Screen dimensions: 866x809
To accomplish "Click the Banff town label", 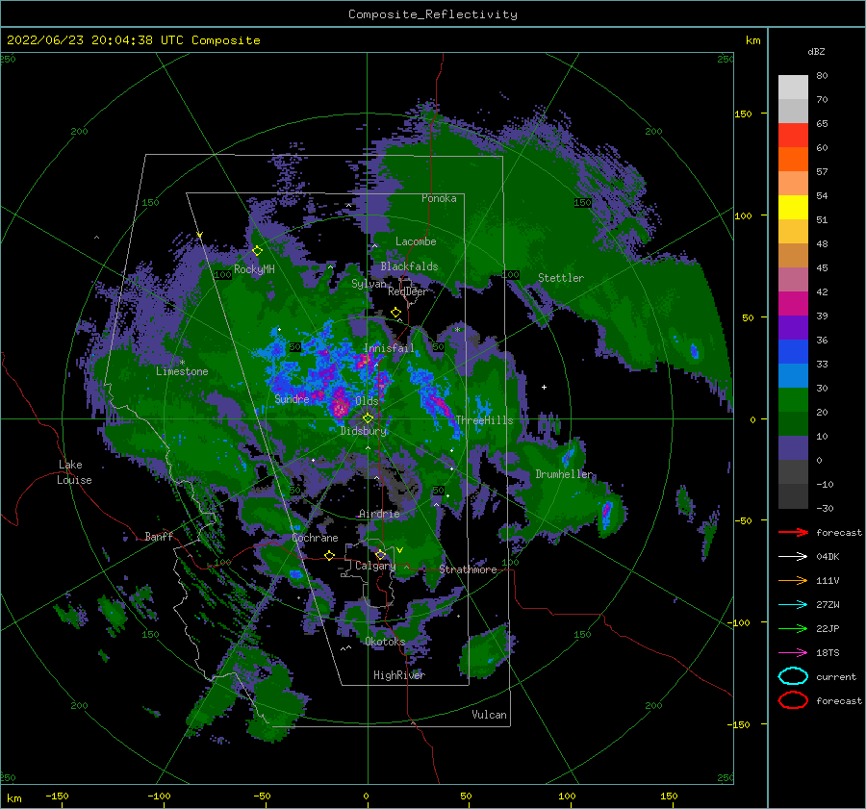I will tap(159, 536).
